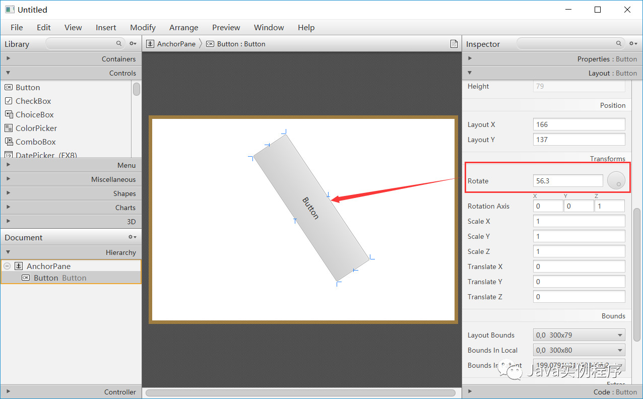Click the Scale Y field

click(x=579, y=236)
